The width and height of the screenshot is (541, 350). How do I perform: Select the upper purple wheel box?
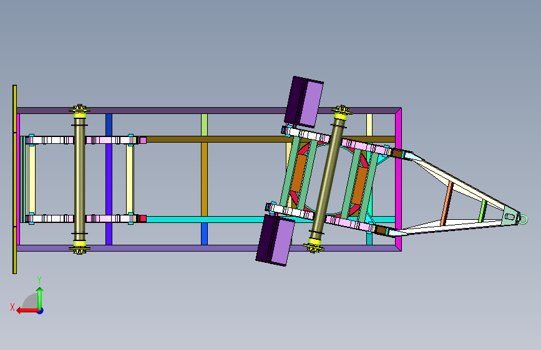(x=304, y=102)
